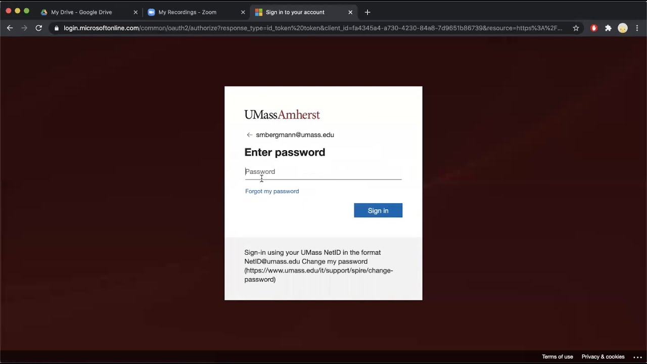Expand the footer ellipsis more options

click(x=637, y=357)
